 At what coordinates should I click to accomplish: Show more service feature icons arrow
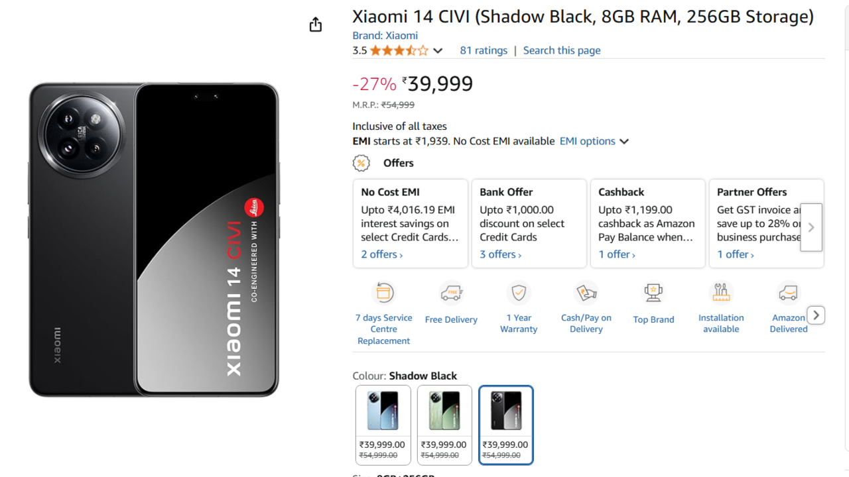pos(816,315)
